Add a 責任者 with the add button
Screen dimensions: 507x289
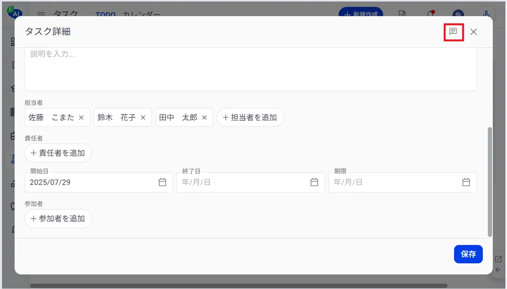coord(58,153)
